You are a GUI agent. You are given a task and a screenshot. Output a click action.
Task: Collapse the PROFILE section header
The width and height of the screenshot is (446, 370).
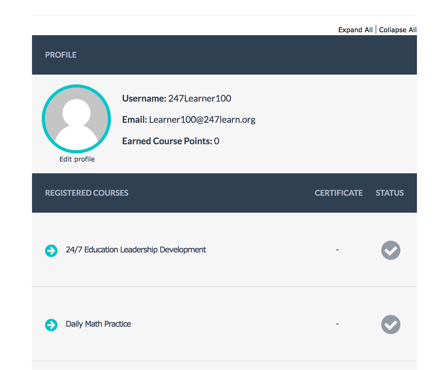pos(224,55)
